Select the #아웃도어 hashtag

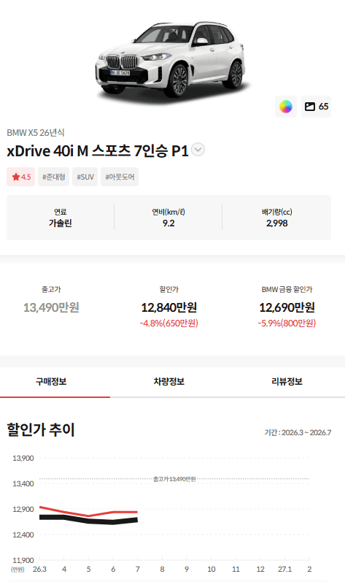coord(120,177)
